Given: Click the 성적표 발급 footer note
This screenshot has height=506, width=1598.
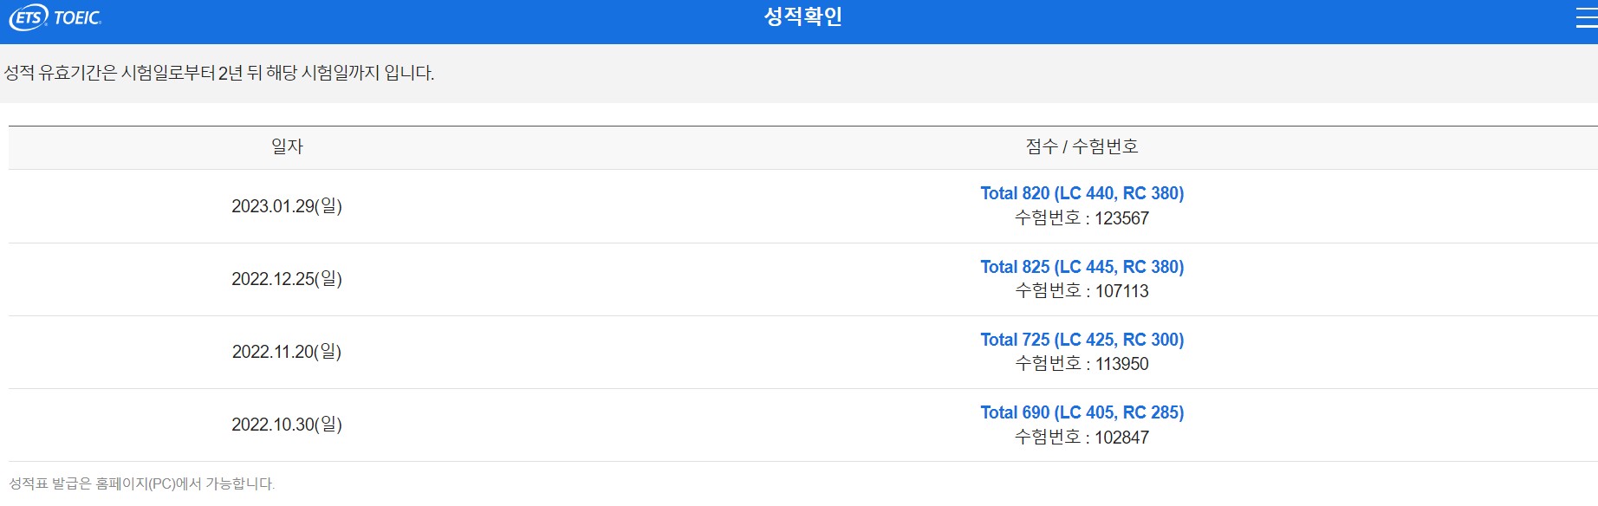Looking at the screenshot, I should [142, 483].
